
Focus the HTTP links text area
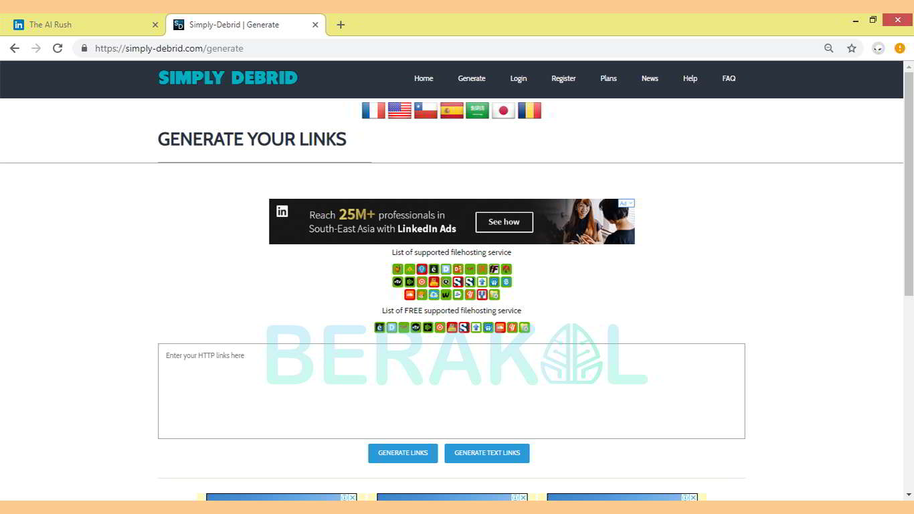452,391
